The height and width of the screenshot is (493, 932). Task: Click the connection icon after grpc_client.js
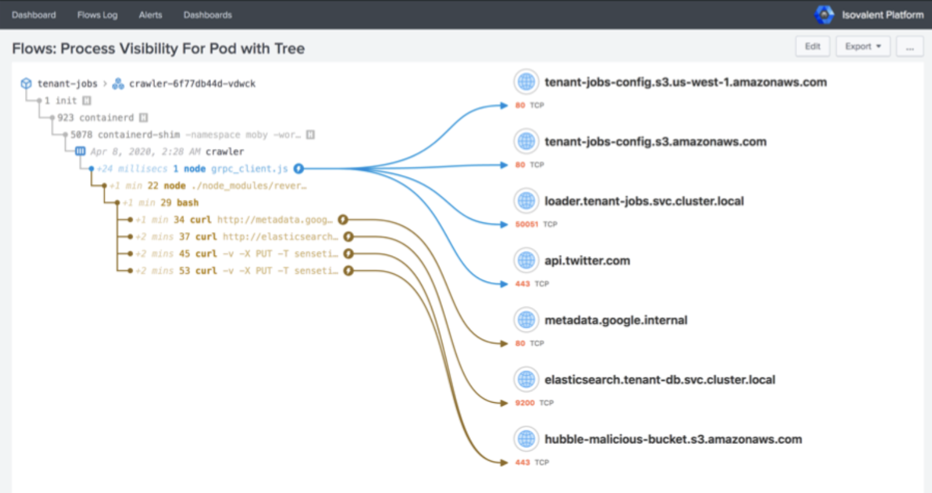coord(299,168)
